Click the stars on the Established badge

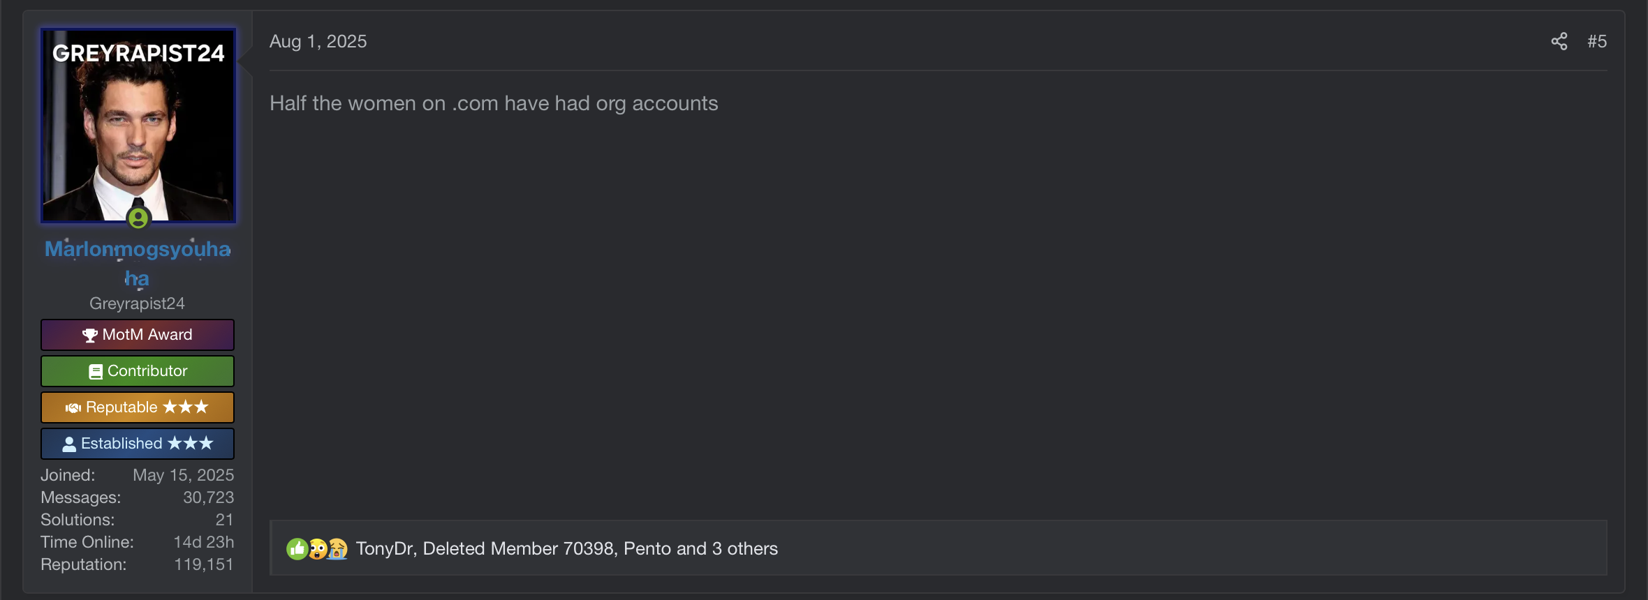[190, 444]
